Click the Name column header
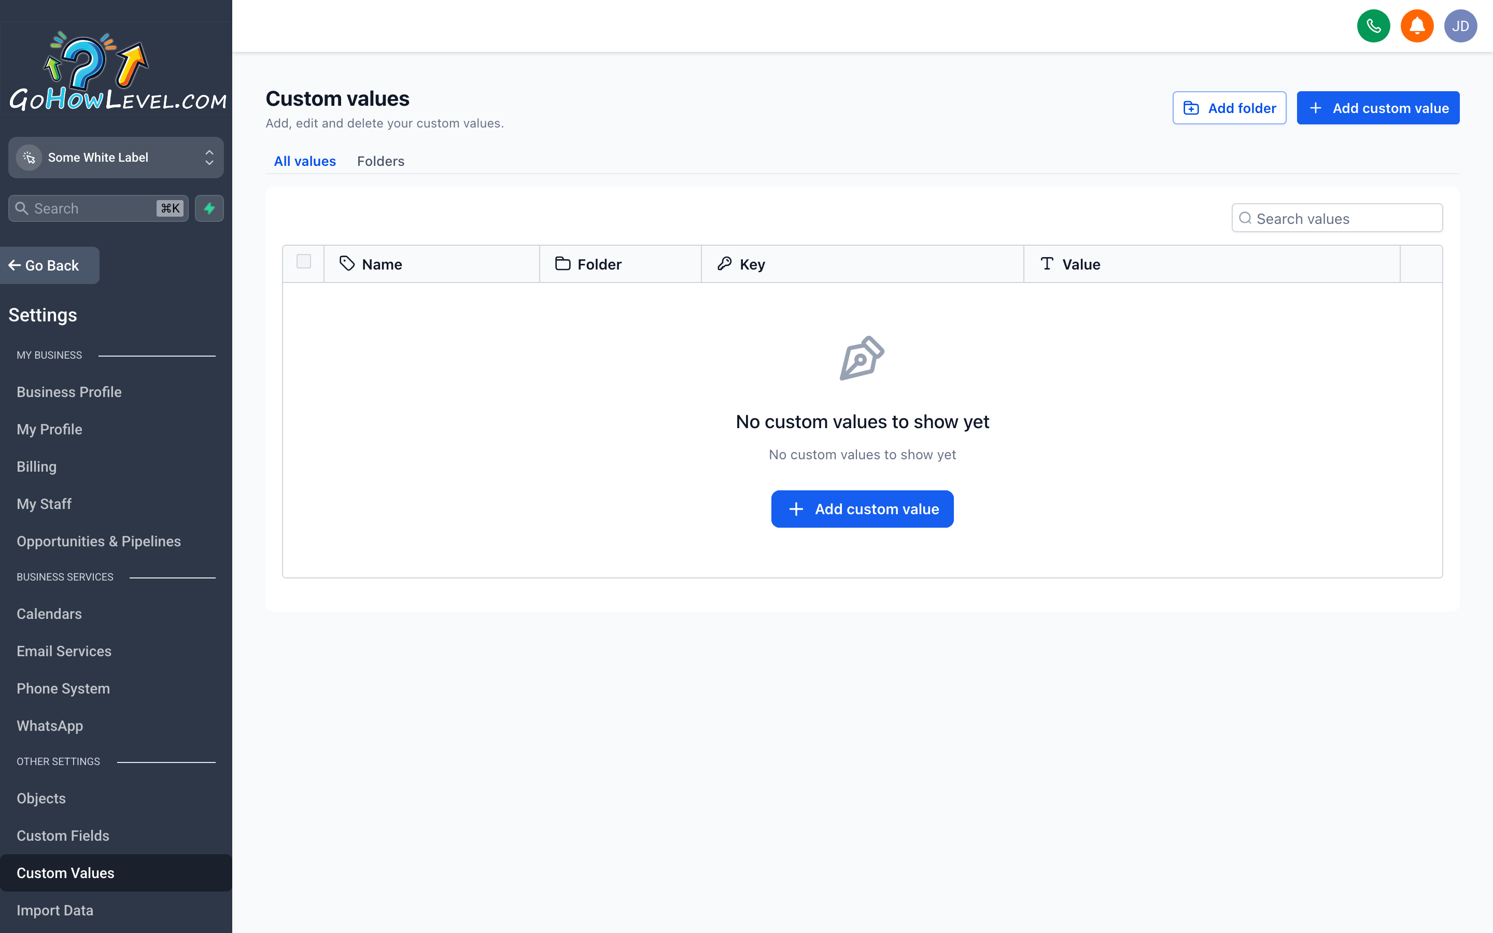 pos(431,264)
